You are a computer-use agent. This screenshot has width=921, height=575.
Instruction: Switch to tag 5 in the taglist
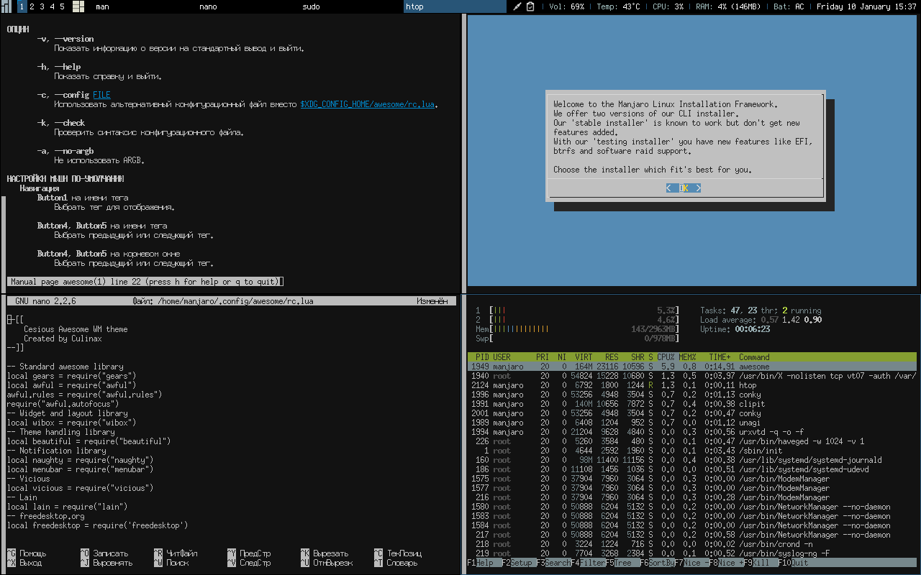point(63,6)
